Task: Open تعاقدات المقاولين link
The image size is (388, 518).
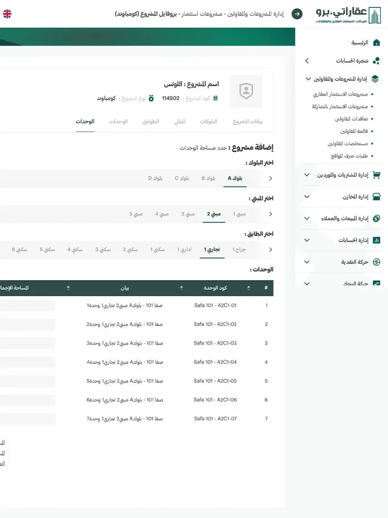Action: point(351,119)
